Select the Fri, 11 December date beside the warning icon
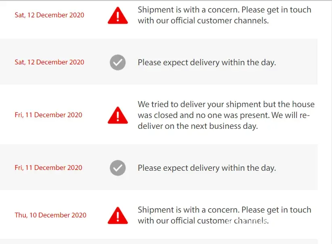Screen dimensions: 332x244 point(48,115)
